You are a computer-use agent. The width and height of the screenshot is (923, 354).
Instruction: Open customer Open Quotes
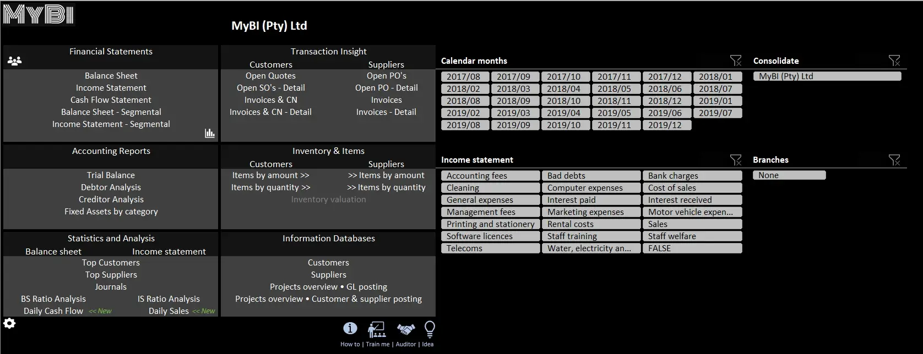271,76
